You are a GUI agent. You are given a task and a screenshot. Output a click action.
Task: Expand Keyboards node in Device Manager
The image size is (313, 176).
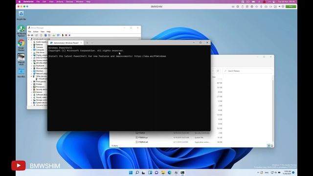click(31, 66)
